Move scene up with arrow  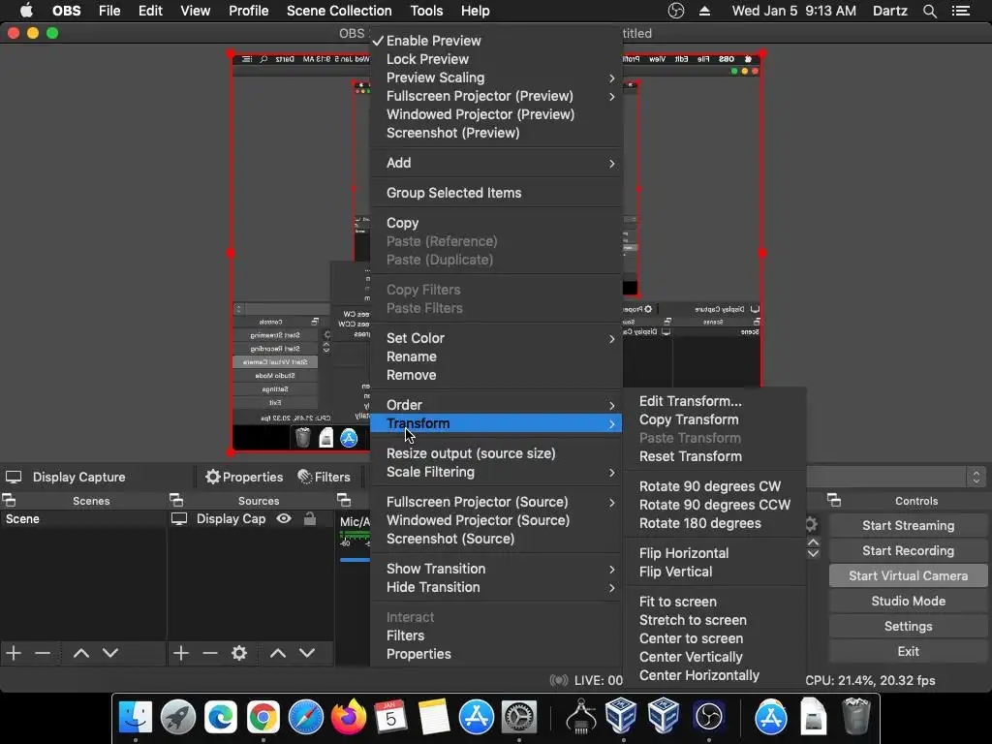[81, 653]
